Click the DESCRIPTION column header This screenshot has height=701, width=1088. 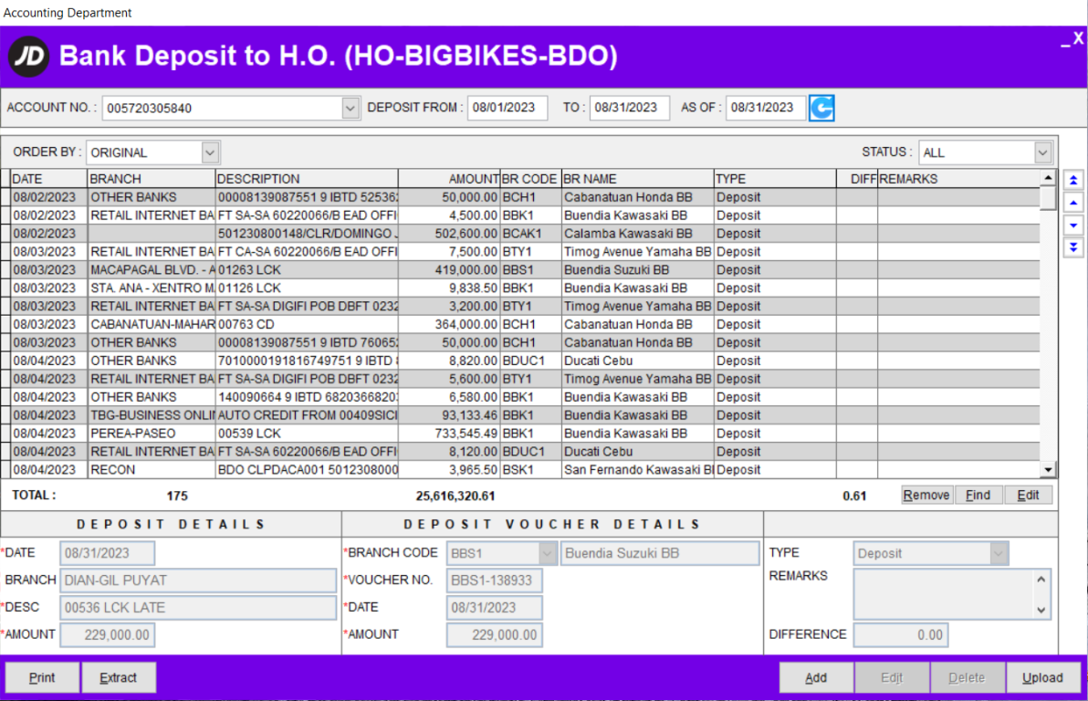[307, 179]
